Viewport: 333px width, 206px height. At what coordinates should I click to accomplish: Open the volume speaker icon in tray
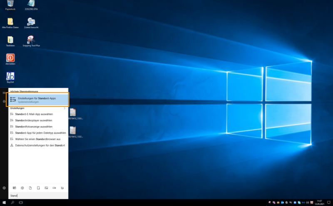pyautogui.click(x=307, y=203)
